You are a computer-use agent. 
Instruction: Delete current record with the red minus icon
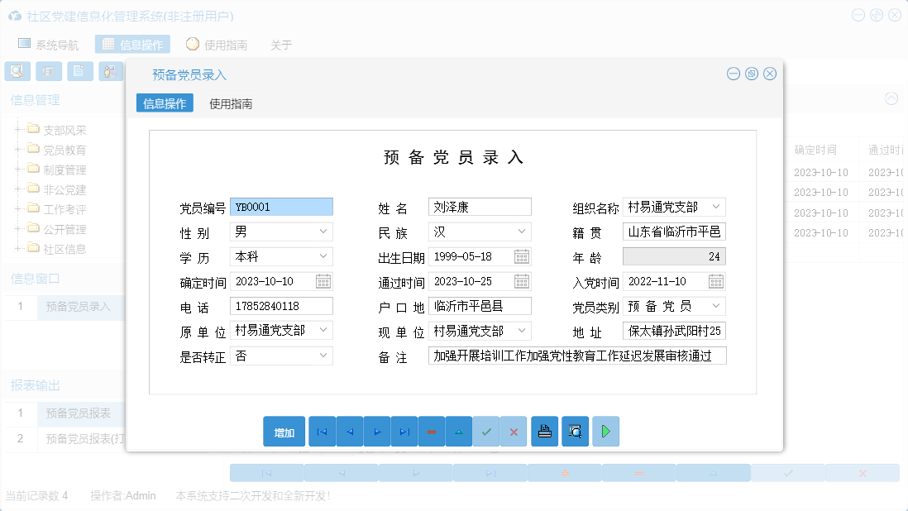[432, 431]
